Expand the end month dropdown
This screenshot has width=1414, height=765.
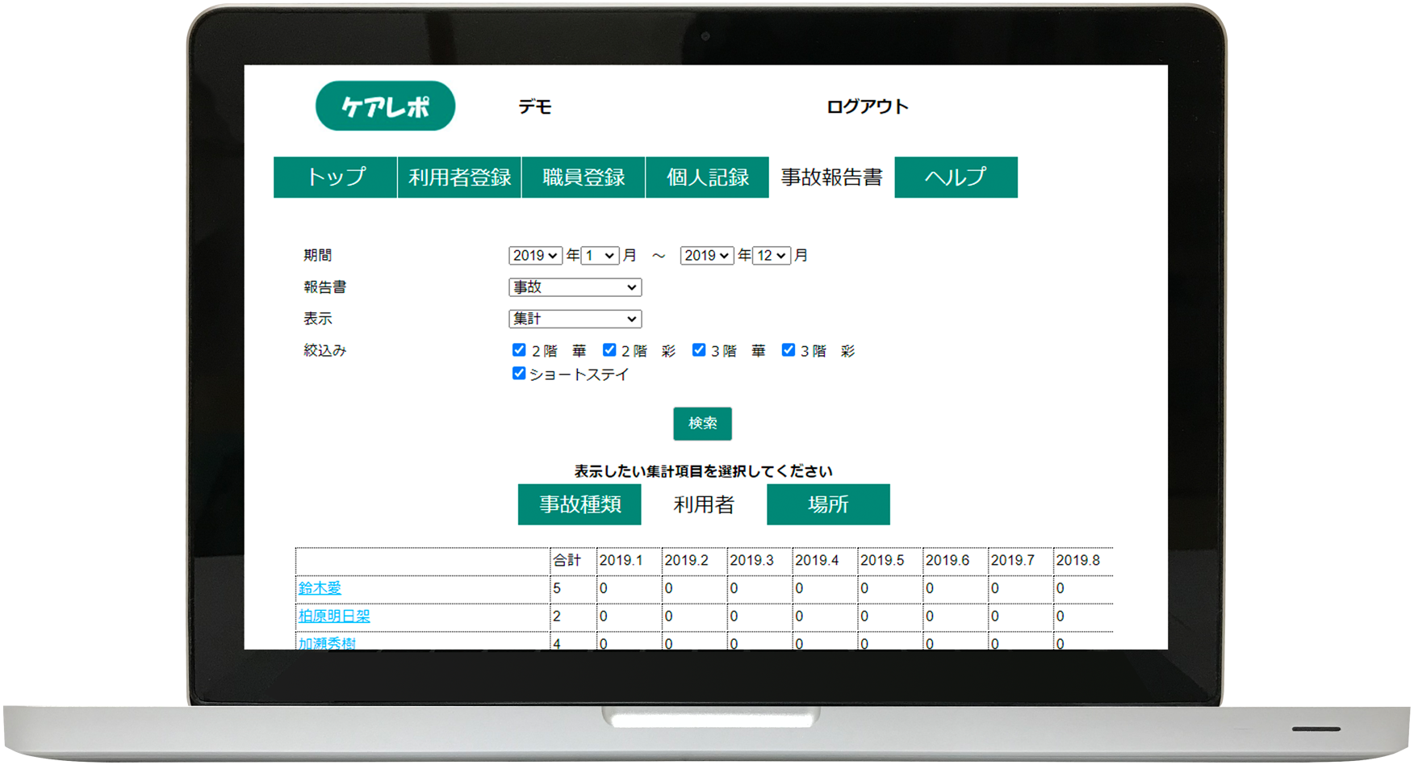tap(771, 256)
